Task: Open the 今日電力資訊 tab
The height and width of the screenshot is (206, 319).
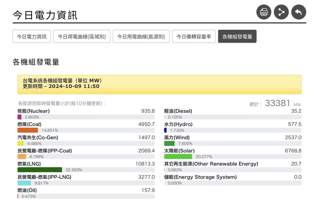Action: tap(32, 36)
